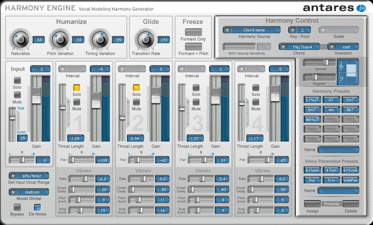Solo the Input channel
The height and width of the screenshot is (225, 373).
17,80
